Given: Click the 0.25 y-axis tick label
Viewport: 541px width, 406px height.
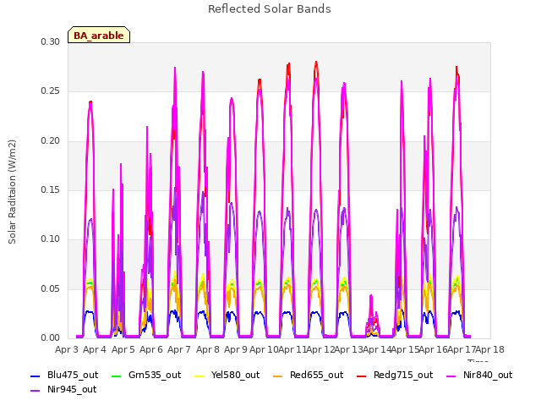Looking at the screenshot, I should click(51, 91).
